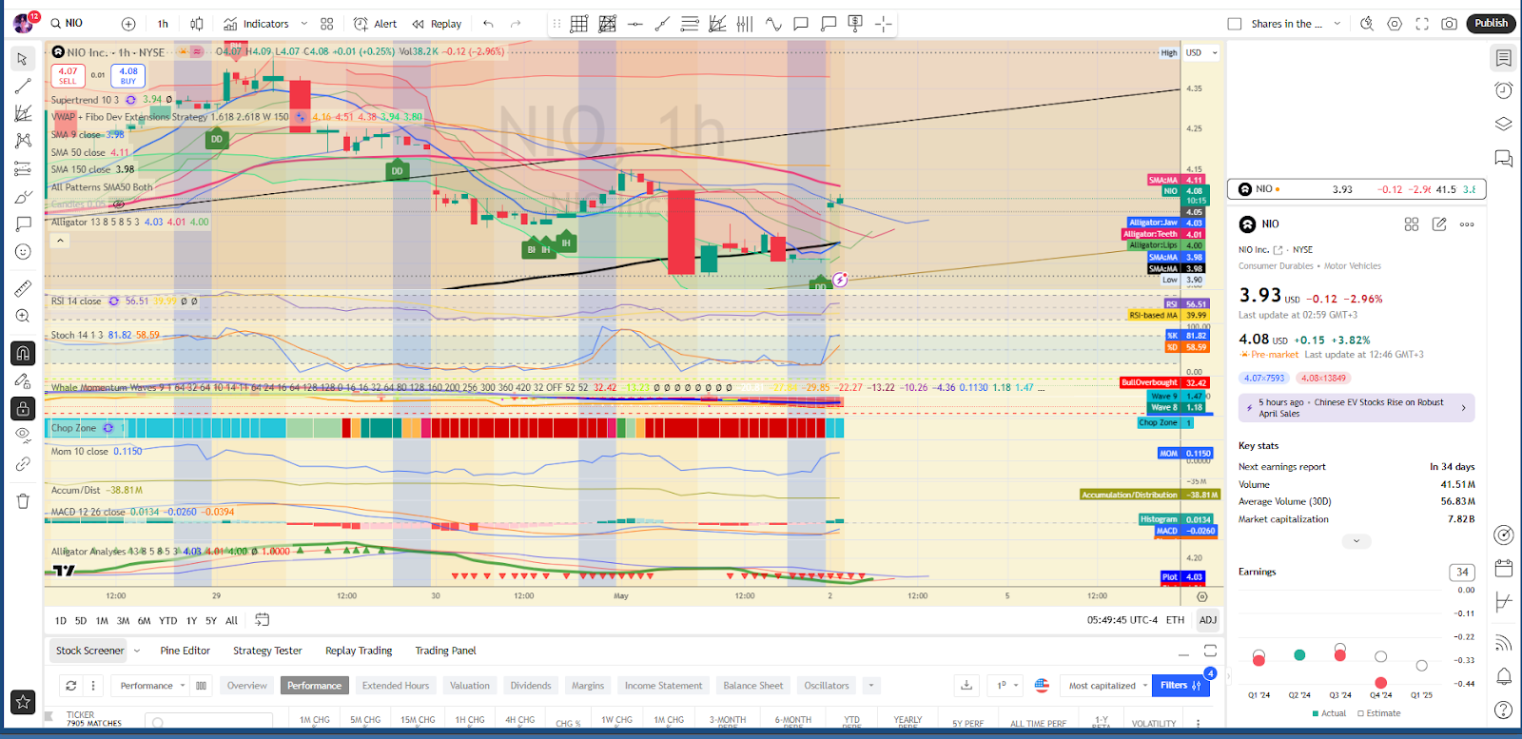The height and width of the screenshot is (739, 1522).
Task: Select the horizontal line drawing tool
Action: [634, 24]
